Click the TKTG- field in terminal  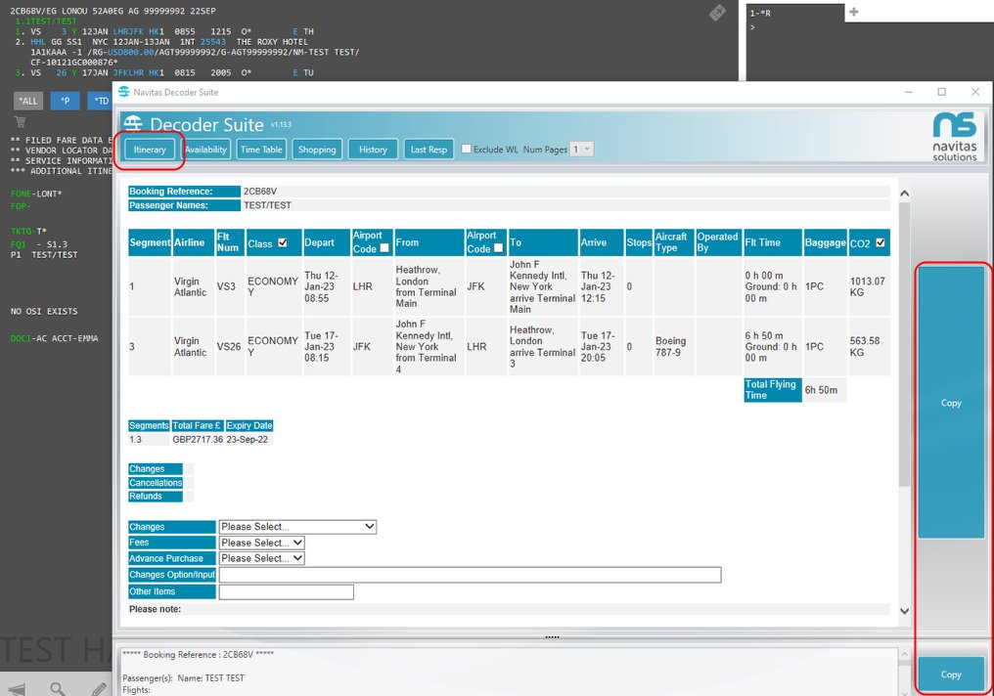tap(23, 231)
